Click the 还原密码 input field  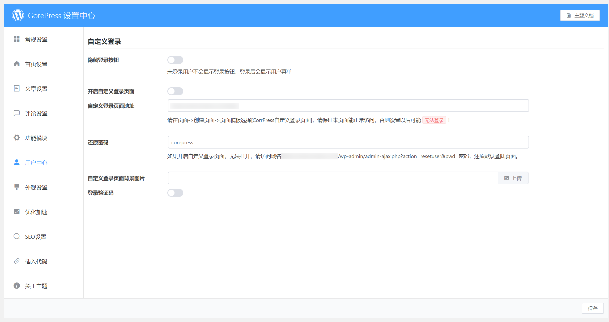coord(348,142)
